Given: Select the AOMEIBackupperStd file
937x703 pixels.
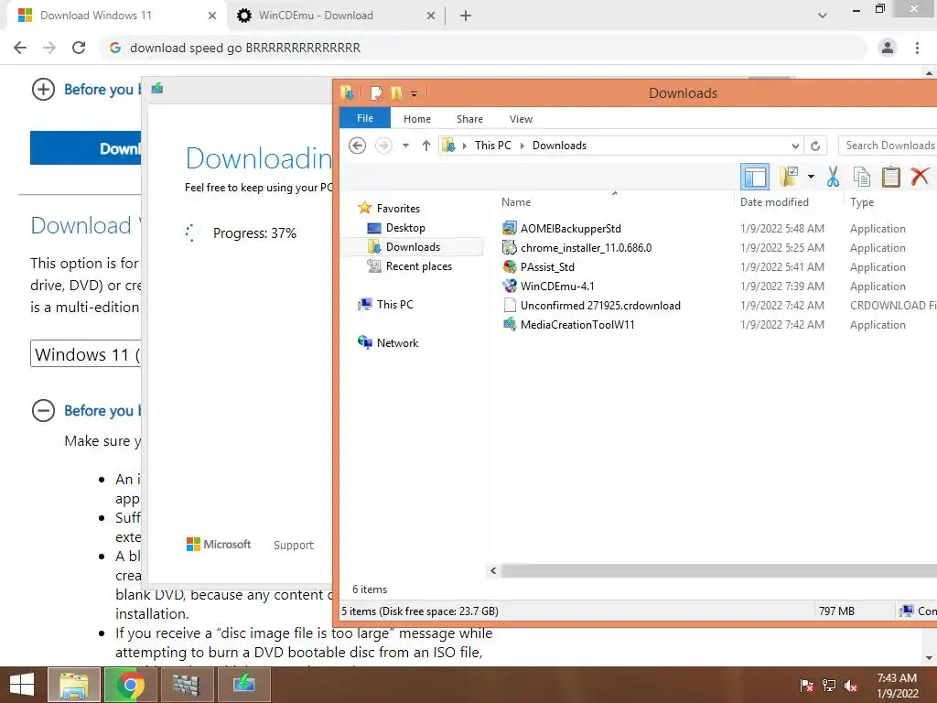Looking at the screenshot, I should (x=571, y=228).
